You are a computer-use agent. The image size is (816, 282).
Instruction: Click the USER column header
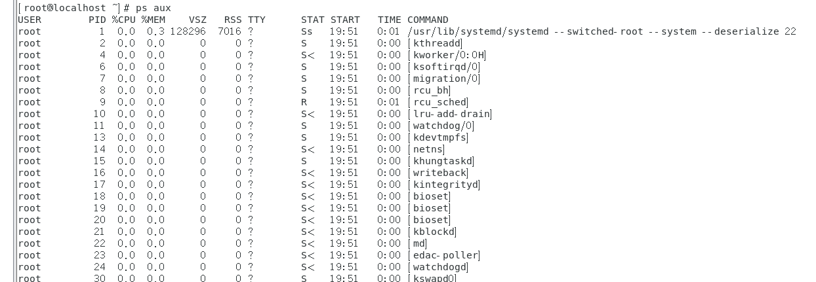point(30,20)
